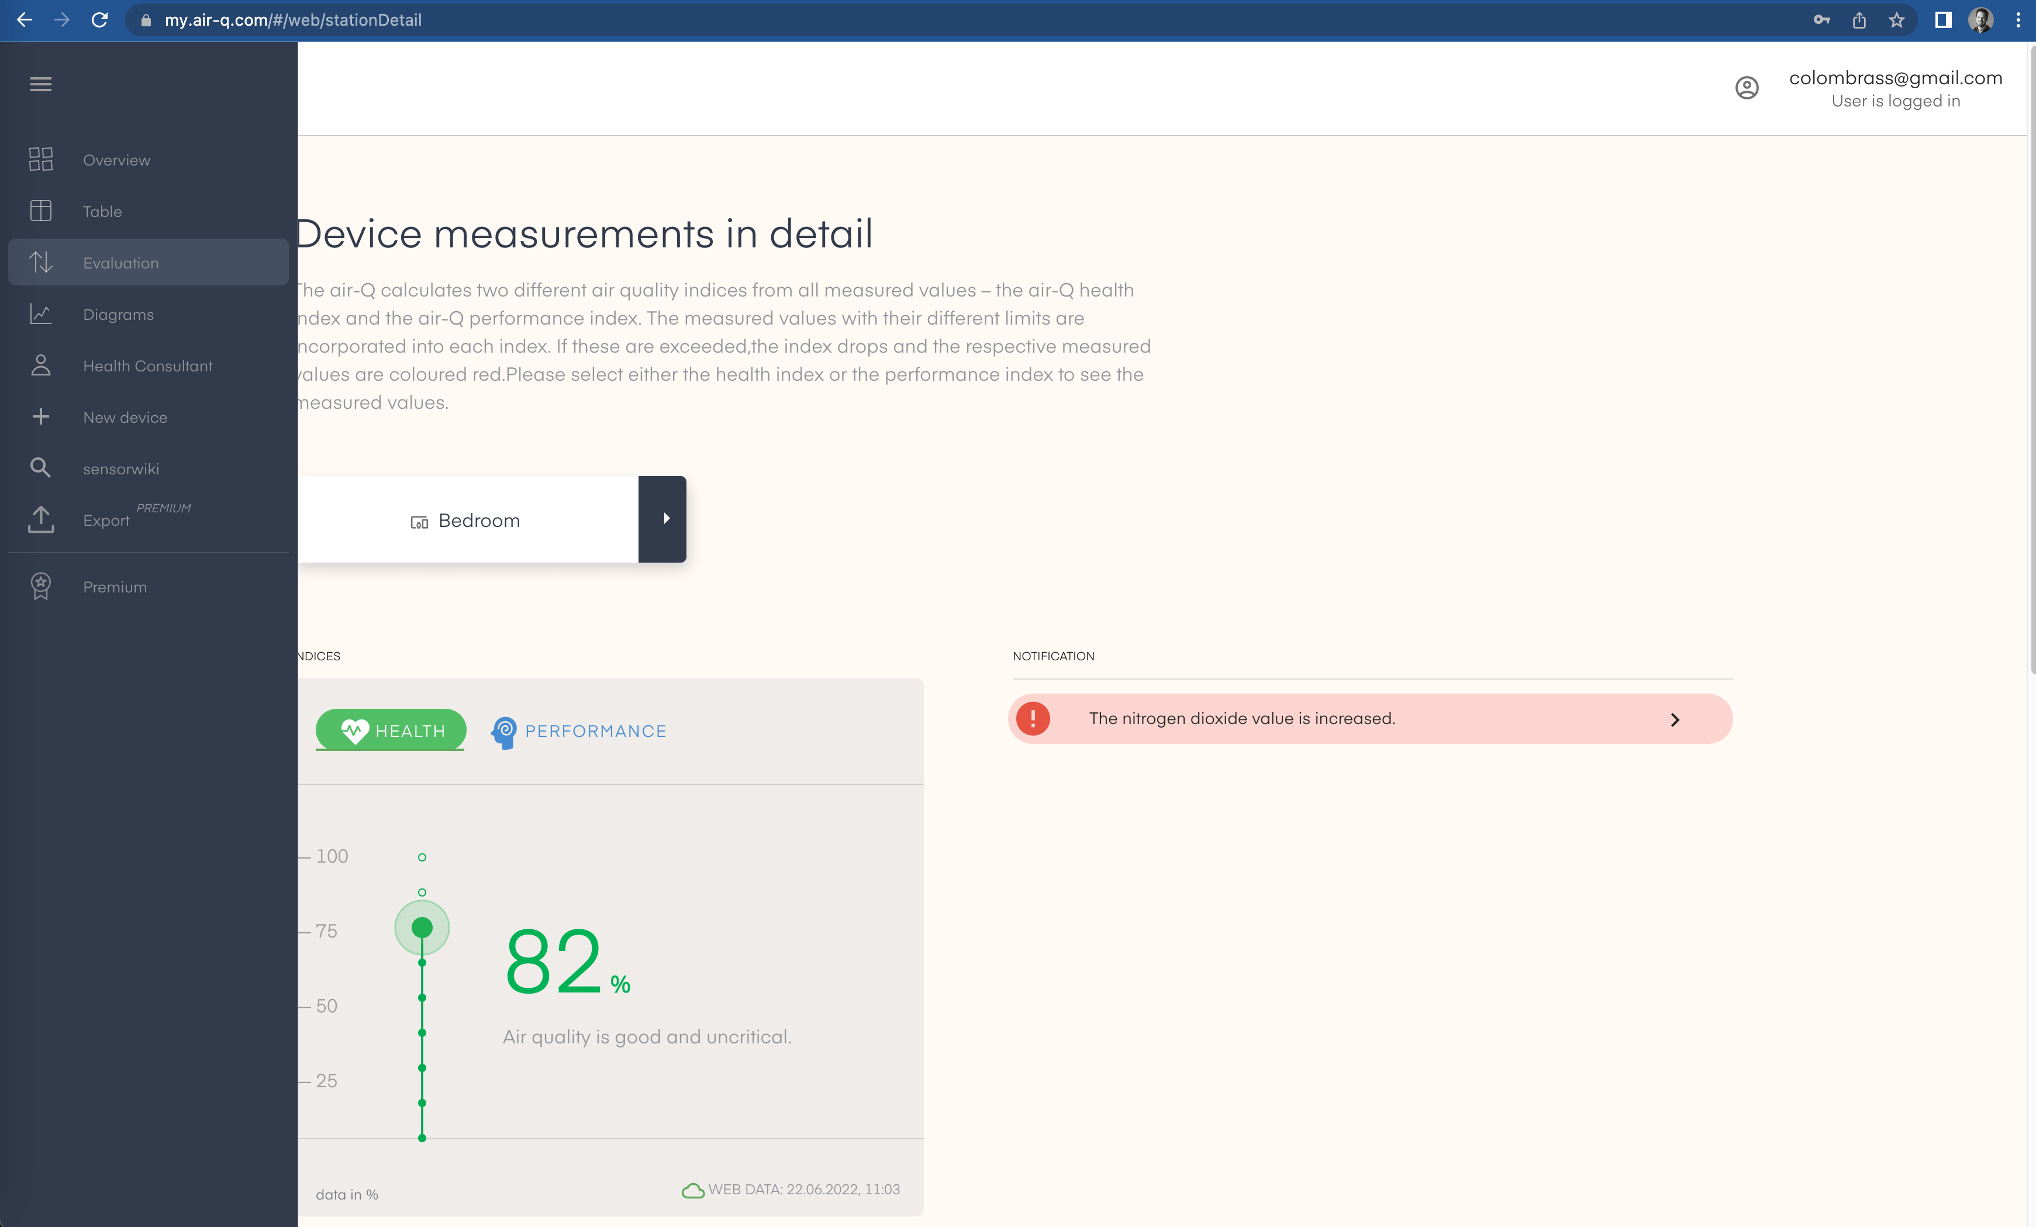Open Diagrams via the chart icon
Viewport: 2036px width, 1227px height.
[x=40, y=314]
